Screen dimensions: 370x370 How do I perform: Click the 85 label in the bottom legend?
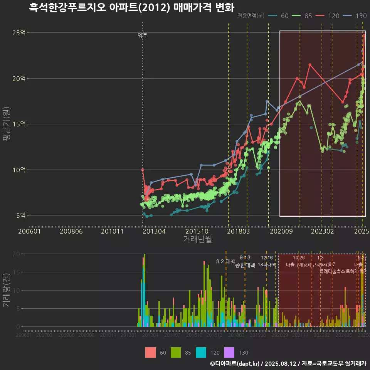coord(188,353)
